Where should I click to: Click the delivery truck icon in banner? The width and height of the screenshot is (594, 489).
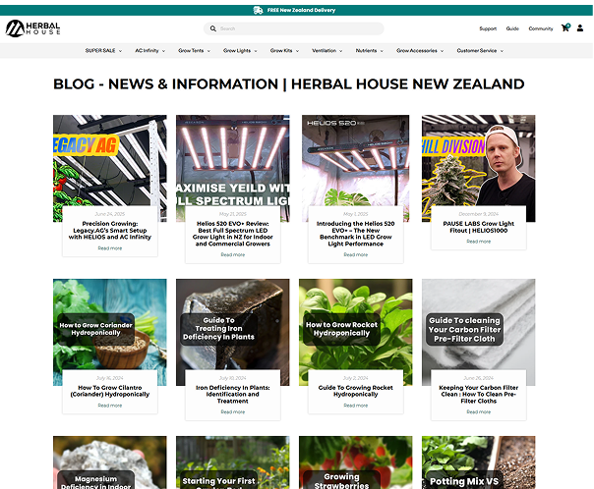(x=258, y=10)
